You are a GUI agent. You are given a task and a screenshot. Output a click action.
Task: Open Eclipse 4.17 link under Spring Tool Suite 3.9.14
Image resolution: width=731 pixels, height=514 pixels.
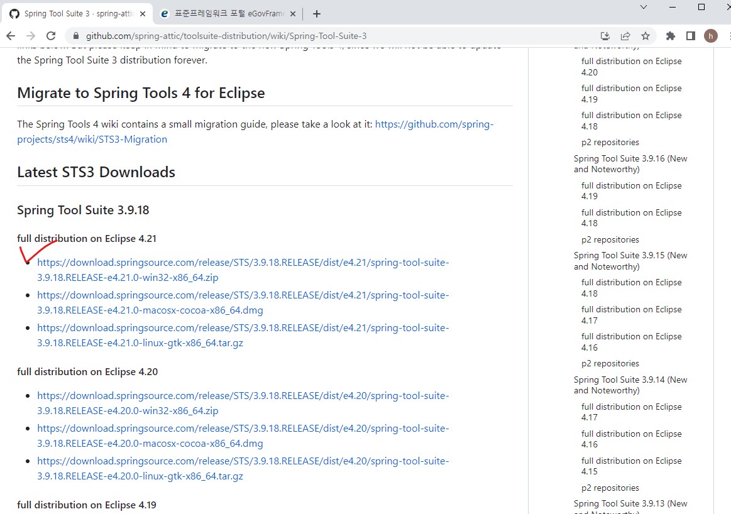coord(631,412)
